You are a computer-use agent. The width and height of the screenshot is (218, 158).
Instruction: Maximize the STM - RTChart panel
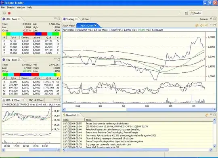59,100
